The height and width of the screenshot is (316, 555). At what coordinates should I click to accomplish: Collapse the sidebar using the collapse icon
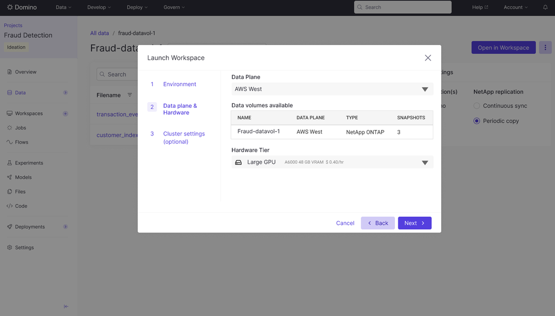pyautogui.click(x=66, y=307)
